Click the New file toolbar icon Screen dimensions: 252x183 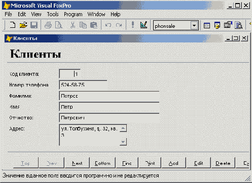[12, 25]
